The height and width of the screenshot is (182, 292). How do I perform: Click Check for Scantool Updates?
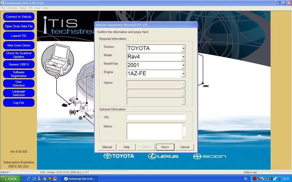point(19,55)
